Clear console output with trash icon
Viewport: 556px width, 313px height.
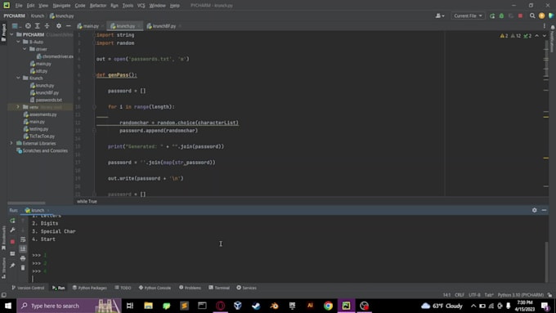(x=23, y=267)
